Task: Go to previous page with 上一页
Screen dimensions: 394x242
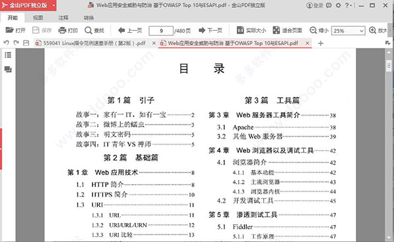Action: [130, 30]
